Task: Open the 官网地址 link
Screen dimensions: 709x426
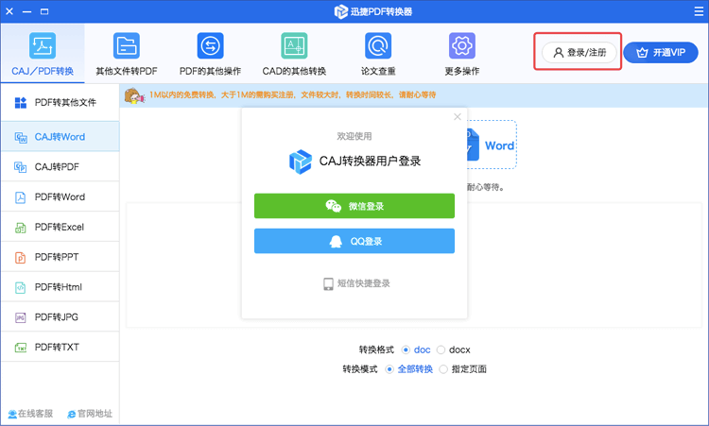Action: 90,414
